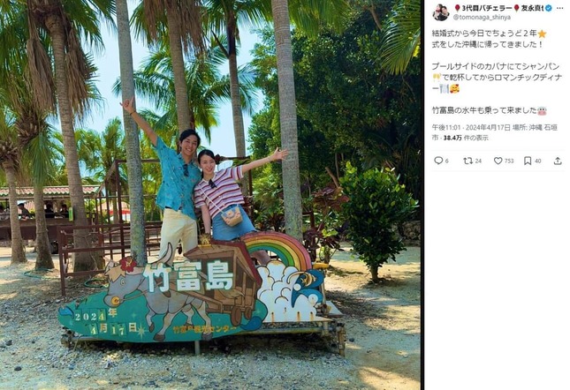Click the like count 753
The width and height of the screenshot is (570, 390).
click(509, 161)
